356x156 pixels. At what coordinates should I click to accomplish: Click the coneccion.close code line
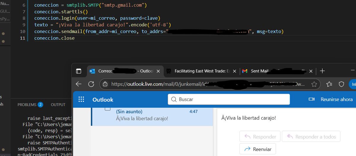coord(54,38)
